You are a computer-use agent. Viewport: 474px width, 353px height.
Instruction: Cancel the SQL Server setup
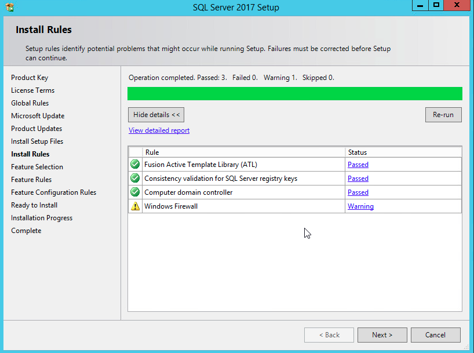(x=435, y=335)
